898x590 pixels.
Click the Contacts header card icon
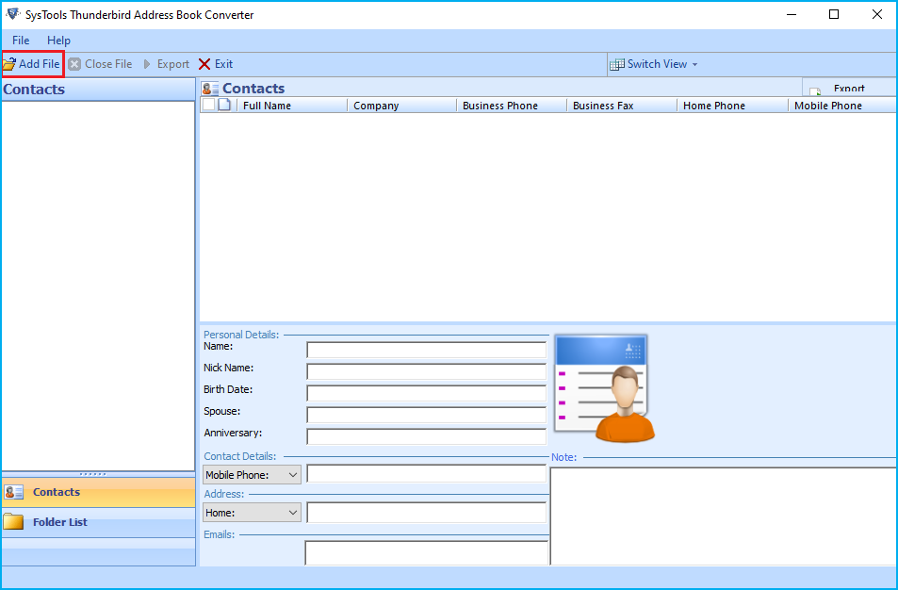210,89
